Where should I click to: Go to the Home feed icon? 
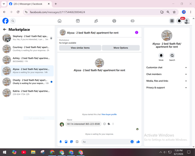pos(60,21)
